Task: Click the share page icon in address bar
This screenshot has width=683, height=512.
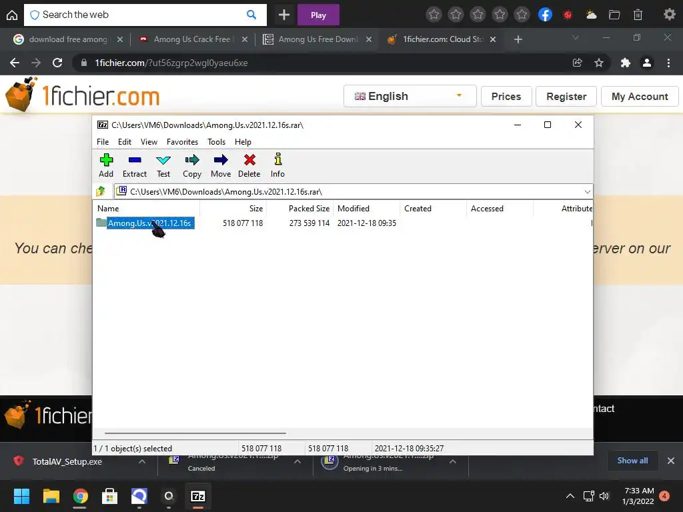Action: (577, 63)
